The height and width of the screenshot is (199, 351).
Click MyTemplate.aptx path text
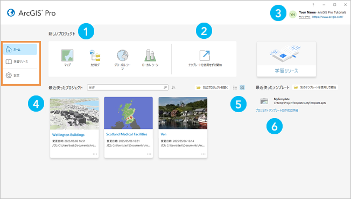[300, 103]
